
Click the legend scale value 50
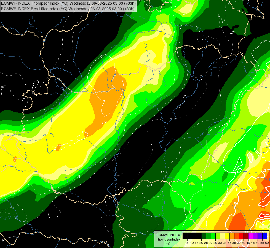(x=258, y=243)
